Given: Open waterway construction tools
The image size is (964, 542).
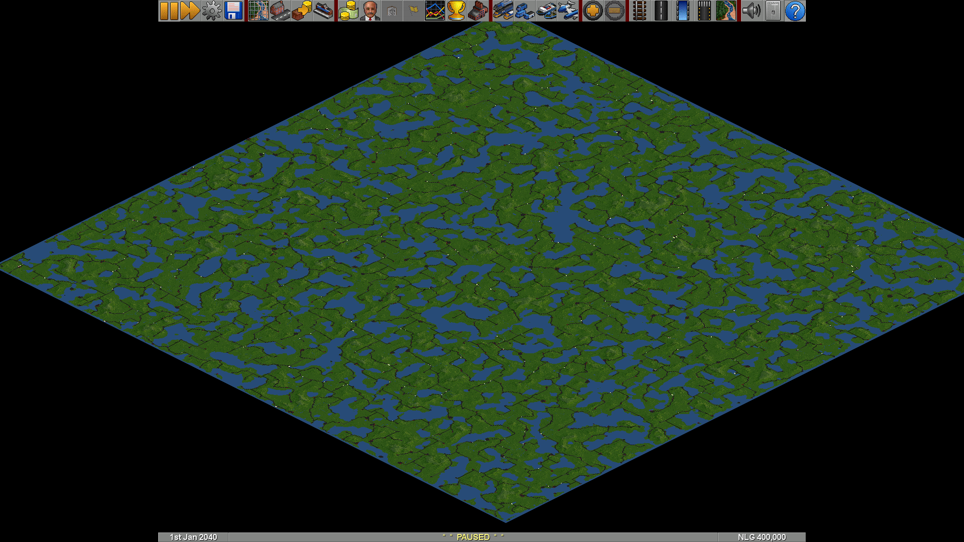Looking at the screenshot, I should click(683, 11).
